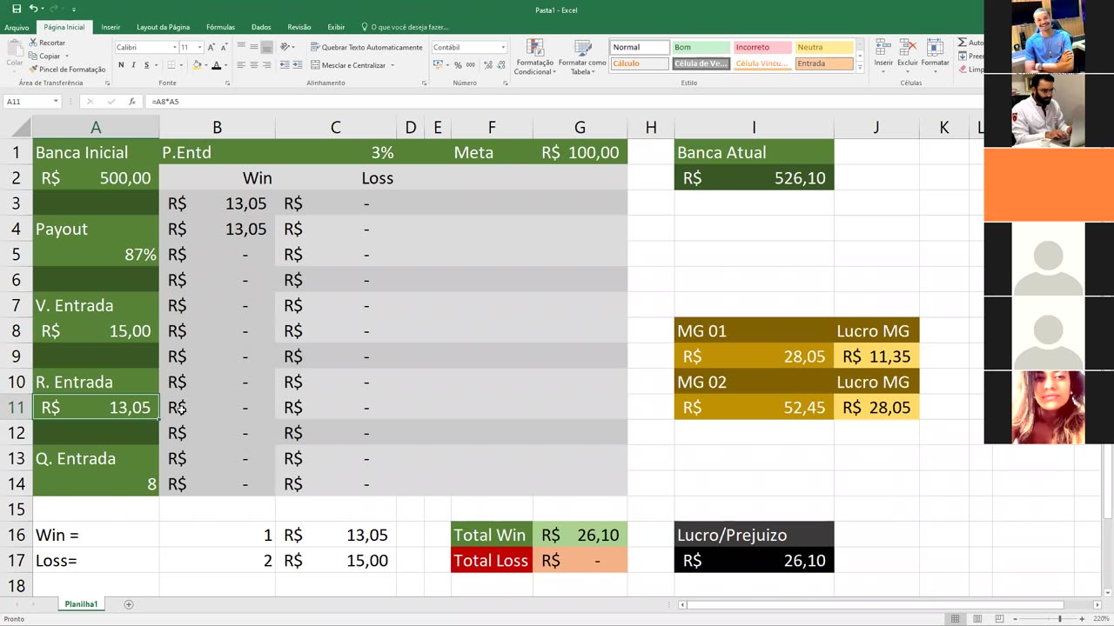The height and width of the screenshot is (626, 1114).
Task: Apply the Incorreto cell style
Action: tap(762, 47)
